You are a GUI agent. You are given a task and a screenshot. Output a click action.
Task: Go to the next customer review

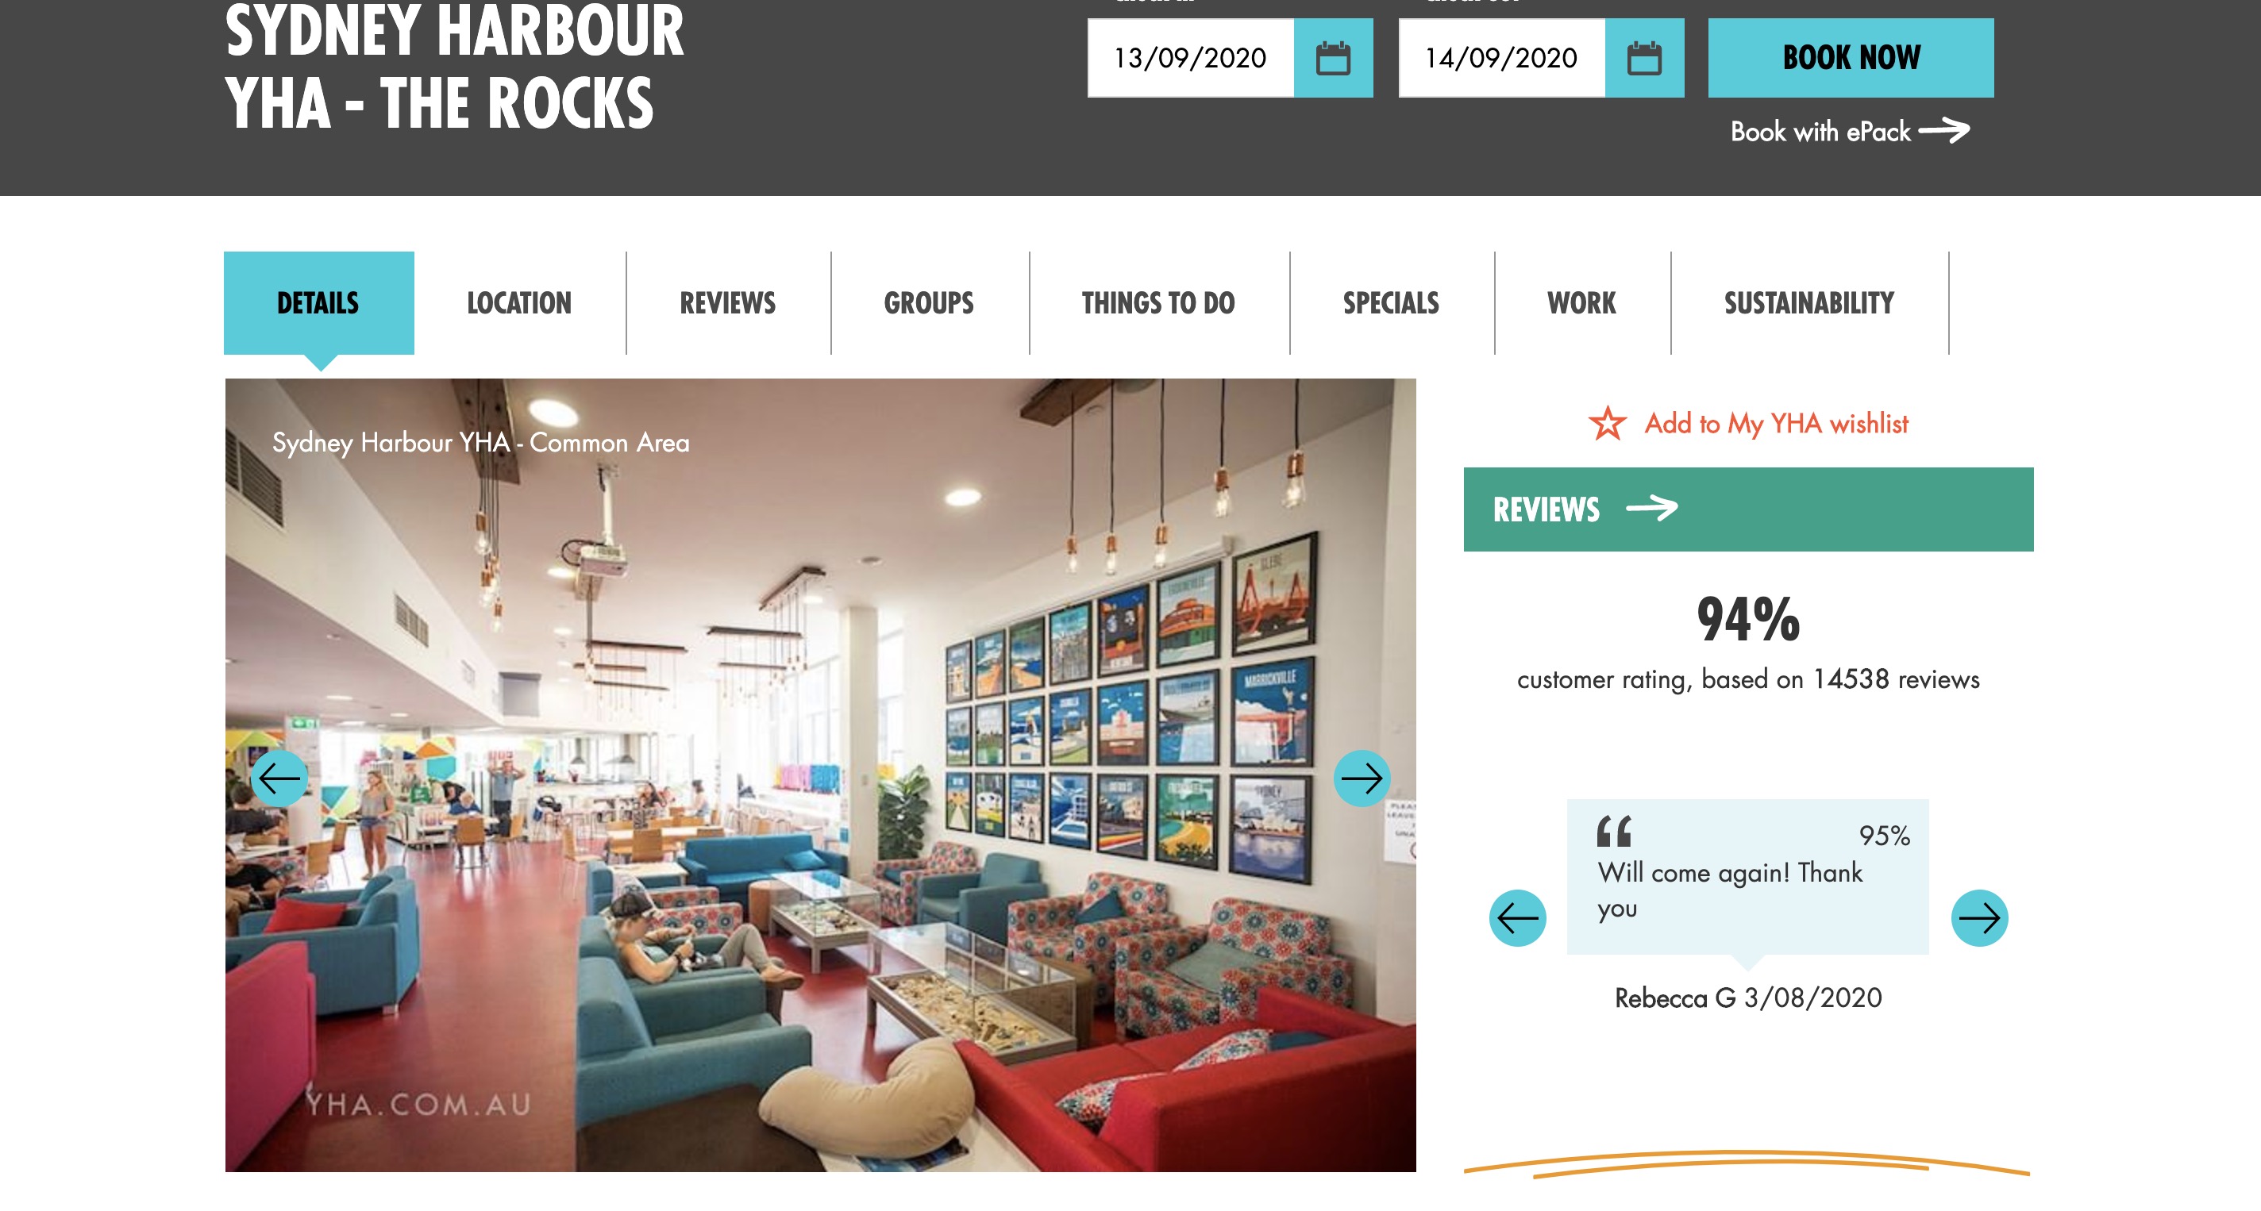(1979, 918)
